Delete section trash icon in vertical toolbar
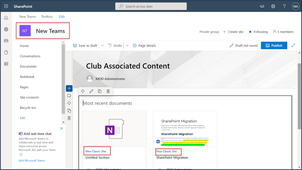Viewport: 302px width, 170px height. (69, 118)
